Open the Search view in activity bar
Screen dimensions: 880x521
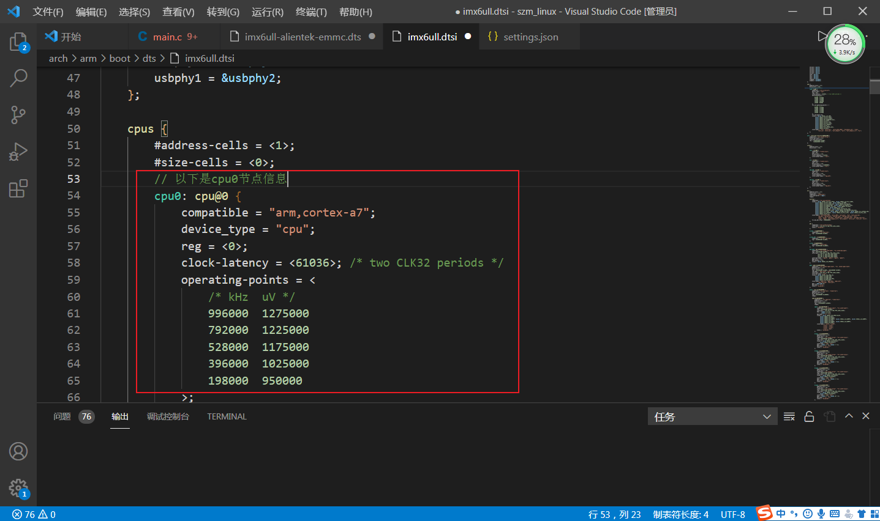point(18,78)
